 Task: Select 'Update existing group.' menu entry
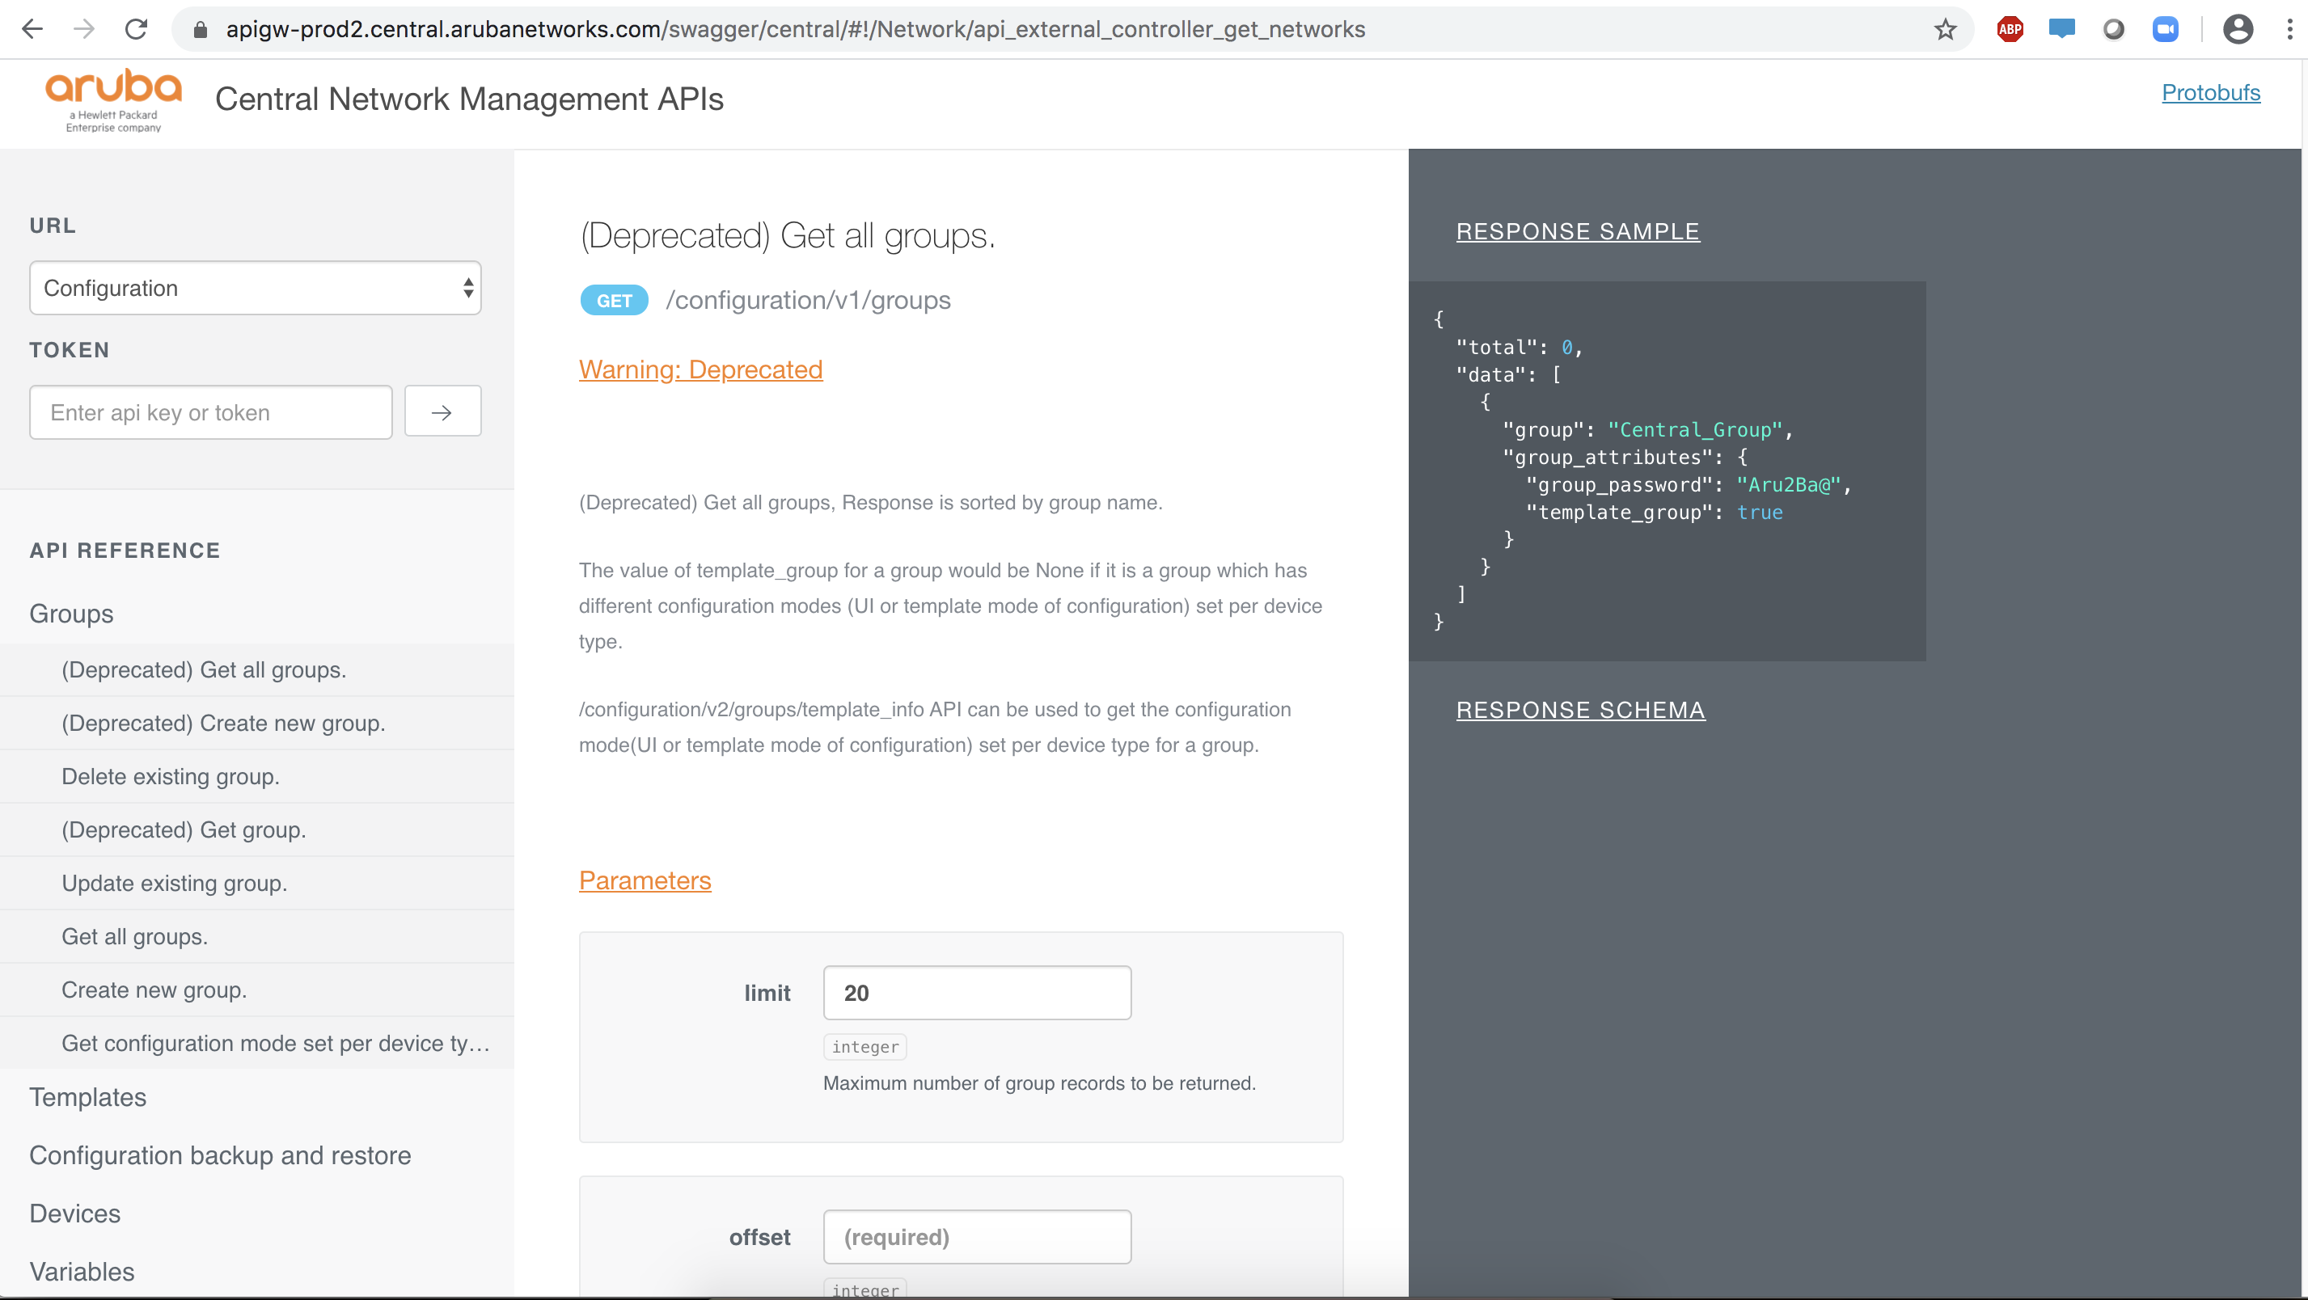click(175, 883)
